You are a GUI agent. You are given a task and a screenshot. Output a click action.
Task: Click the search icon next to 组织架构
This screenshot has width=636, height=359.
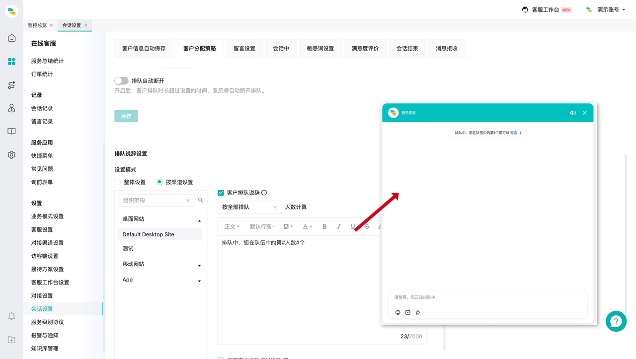pyautogui.click(x=201, y=200)
